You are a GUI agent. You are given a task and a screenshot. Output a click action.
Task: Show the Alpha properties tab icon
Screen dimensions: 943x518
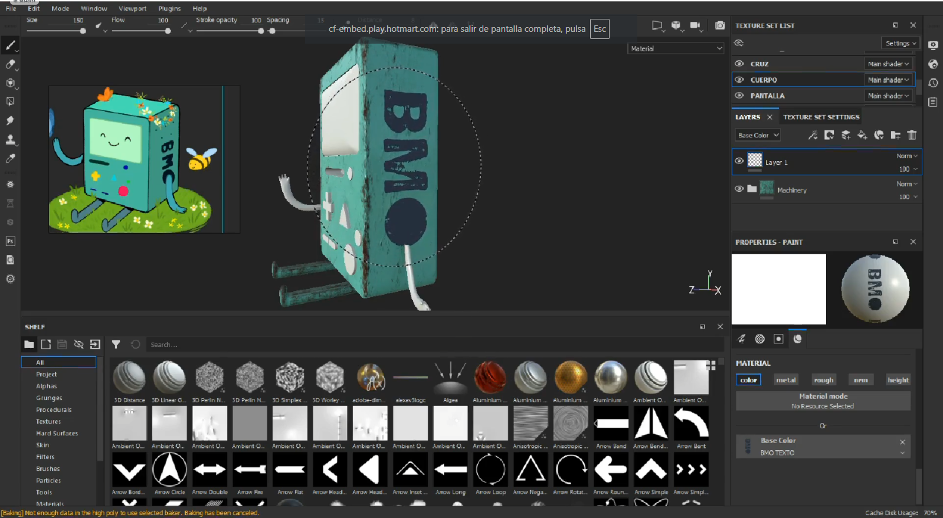[760, 339]
